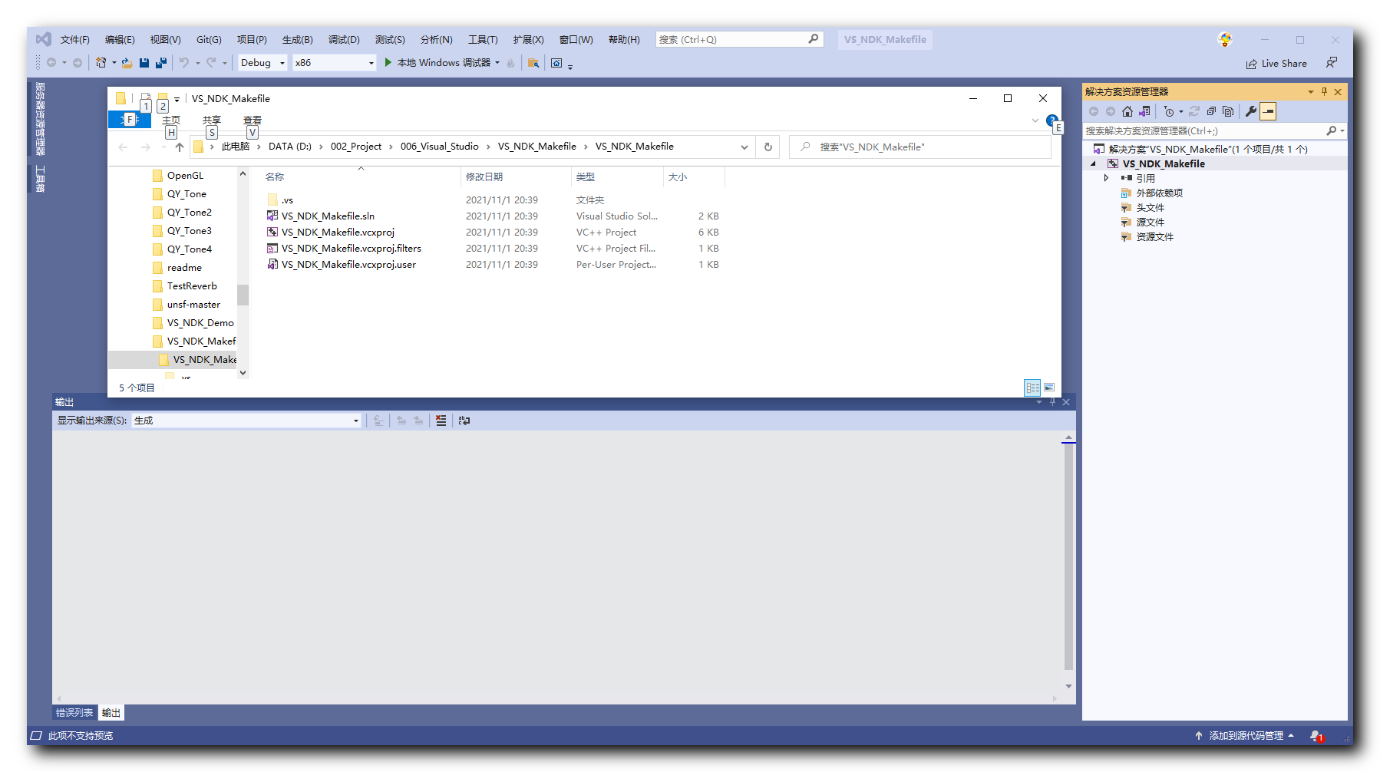This screenshot has width=1380, height=772.
Task: Click the Output panel vertical scrollbar
Action: tap(1068, 556)
